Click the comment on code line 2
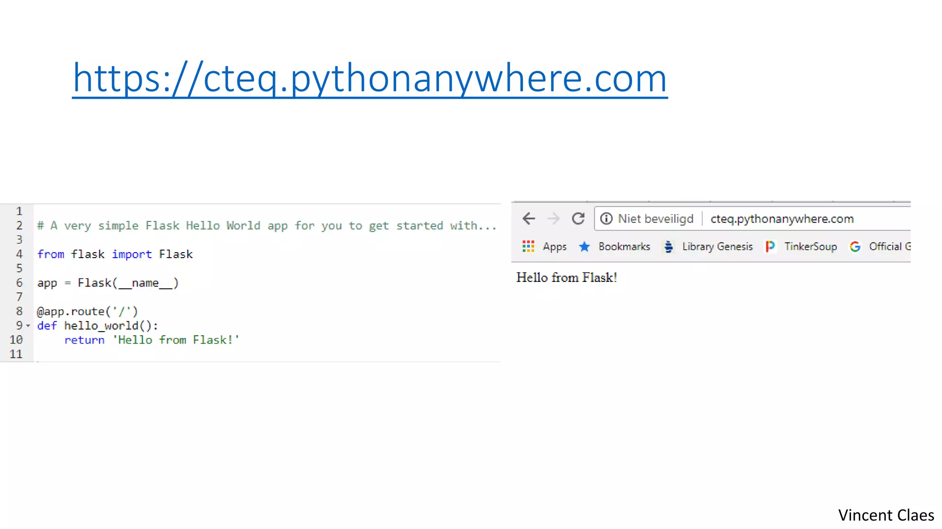The width and height of the screenshot is (942, 529). coord(267,225)
